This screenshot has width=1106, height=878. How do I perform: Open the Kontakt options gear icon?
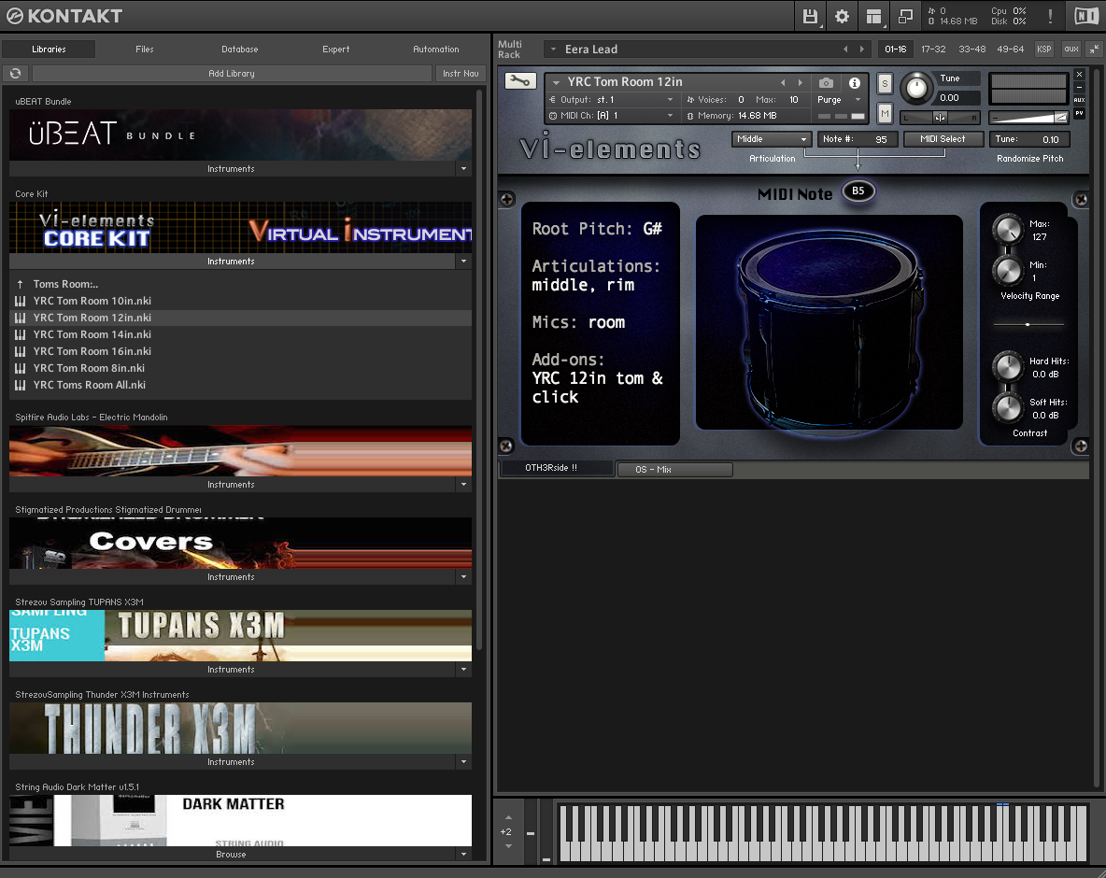[843, 16]
